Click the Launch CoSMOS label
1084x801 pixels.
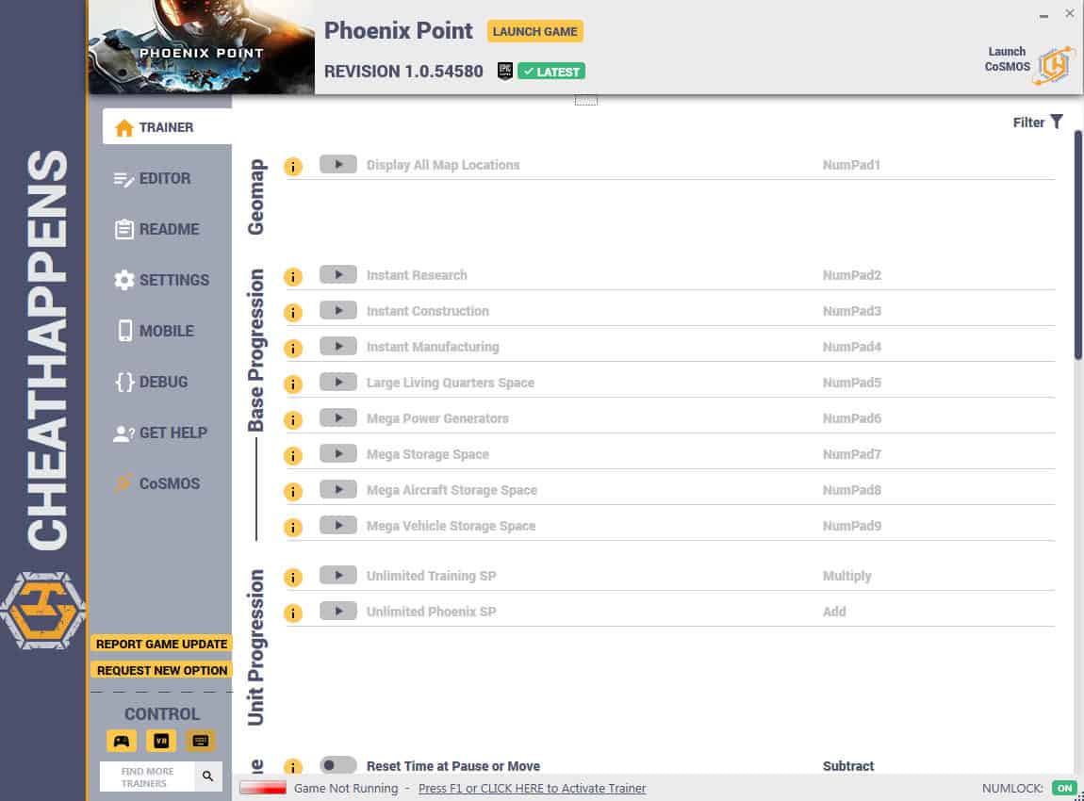1008,58
